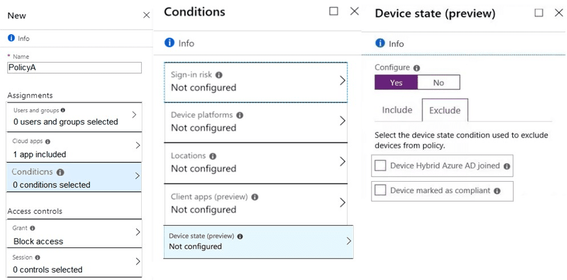Click info icon beside Client apps (preview)

pyautogui.click(x=255, y=197)
